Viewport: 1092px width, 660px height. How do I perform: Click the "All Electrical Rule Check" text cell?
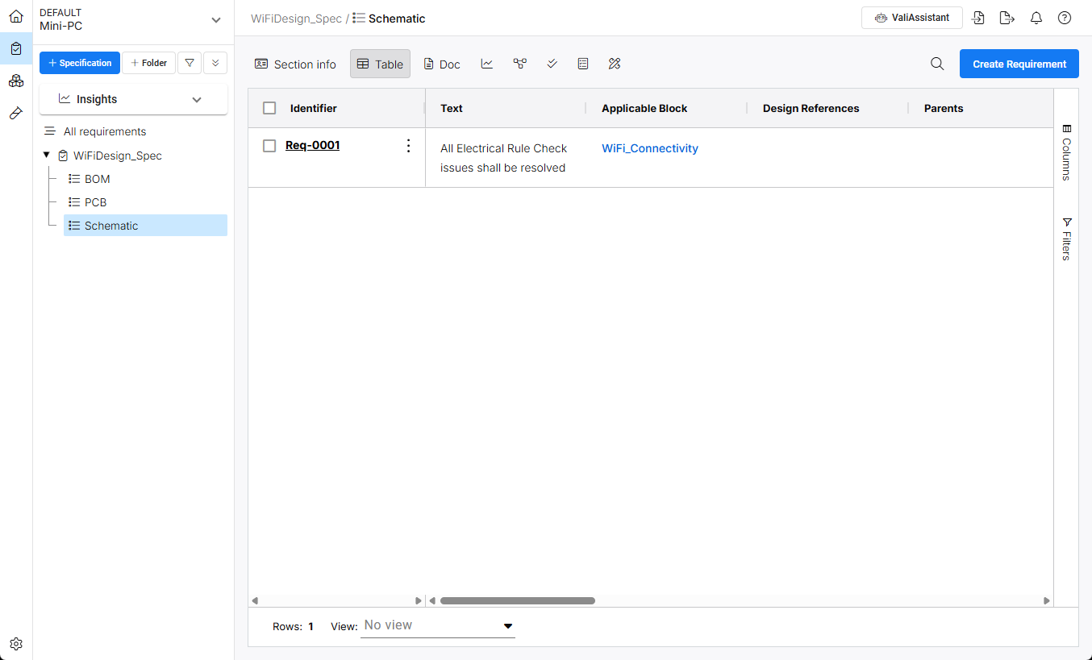(x=504, y=158)
